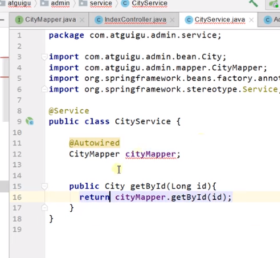Click the run configuration icon at top right
The width and height of the screenshot is (280, 258).
273,4
